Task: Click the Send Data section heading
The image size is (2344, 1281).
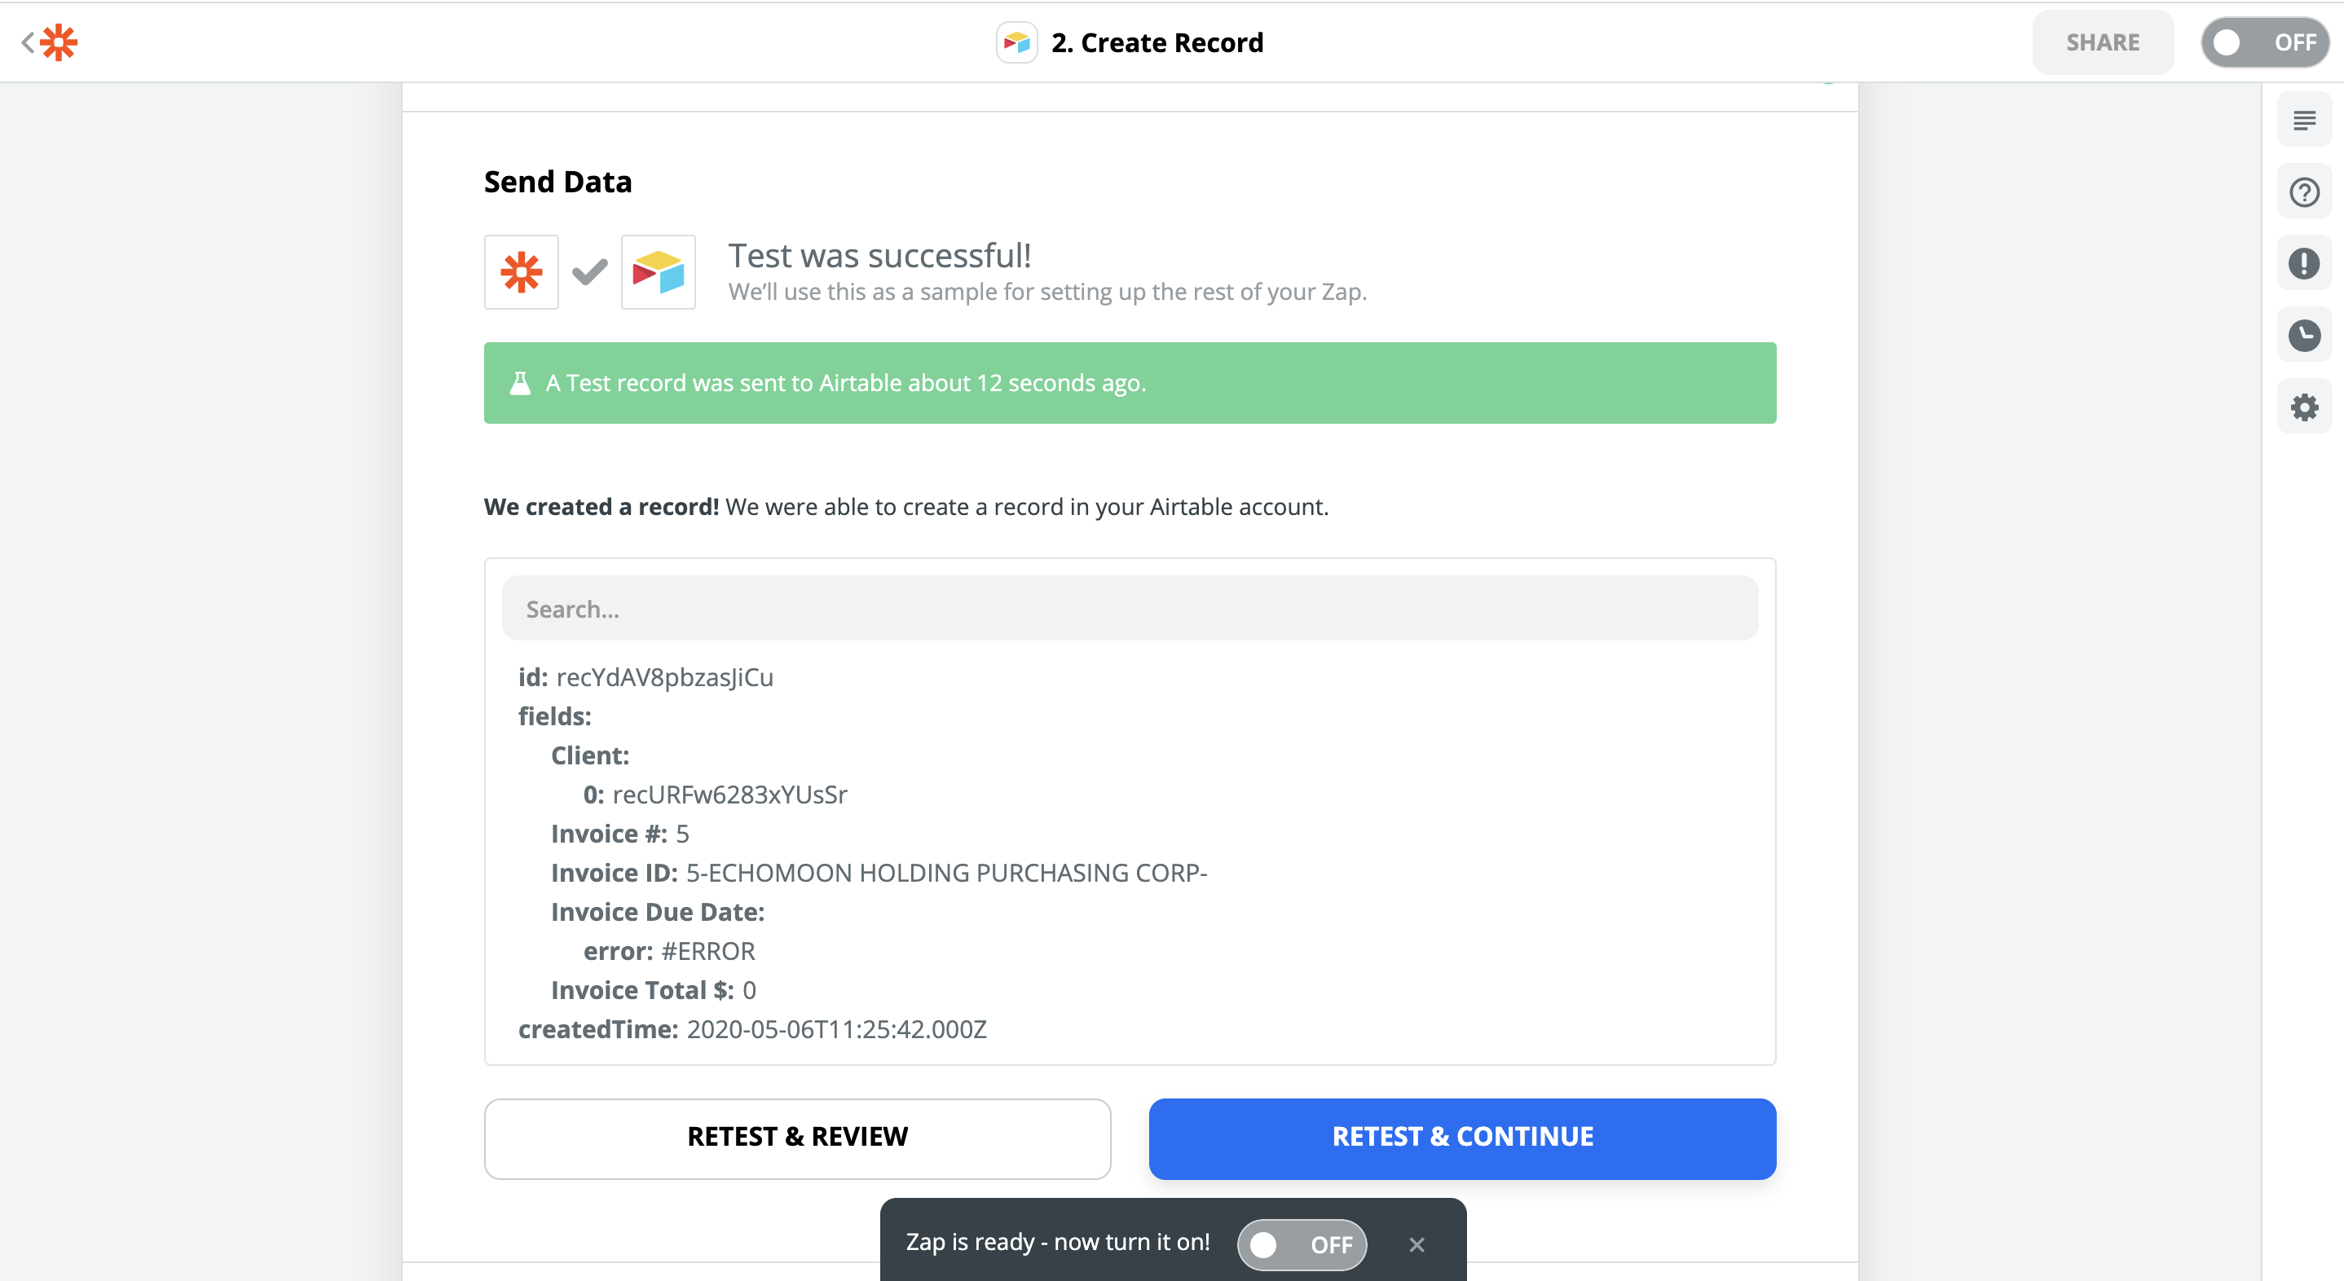Action: (557, 182)
